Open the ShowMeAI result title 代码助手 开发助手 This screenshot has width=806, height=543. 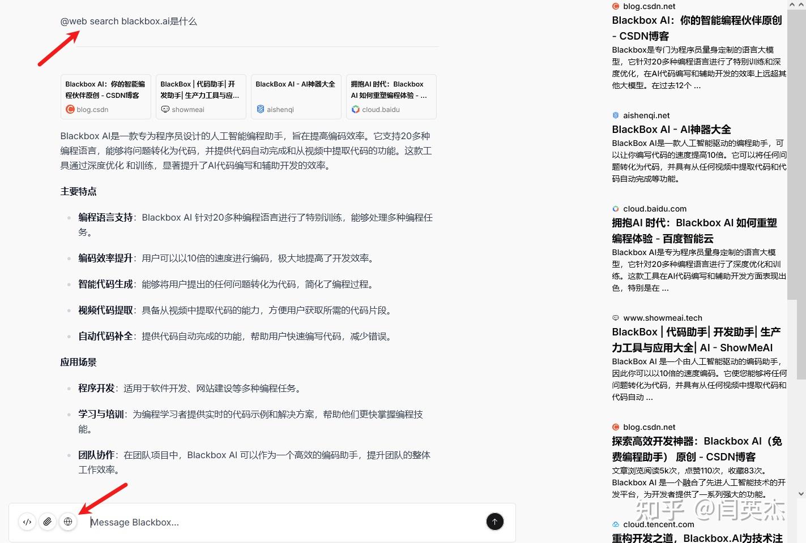tap(696, 340)
